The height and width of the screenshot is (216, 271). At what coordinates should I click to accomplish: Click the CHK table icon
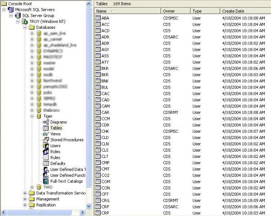[x=98, y=131]
